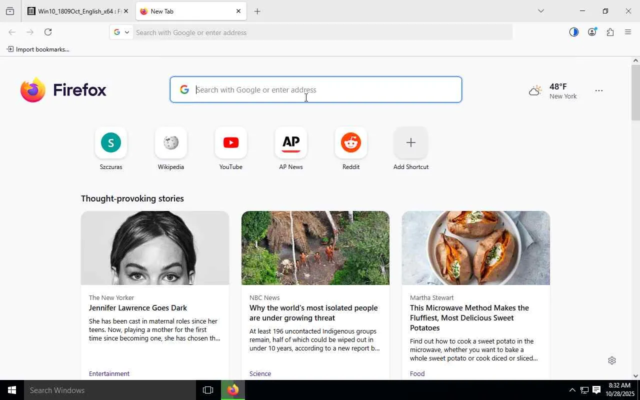Close the Win10_1809Oct_English_x64 tab
The image size is (640, 400).
pyautogui.click(x=126, y=11)
